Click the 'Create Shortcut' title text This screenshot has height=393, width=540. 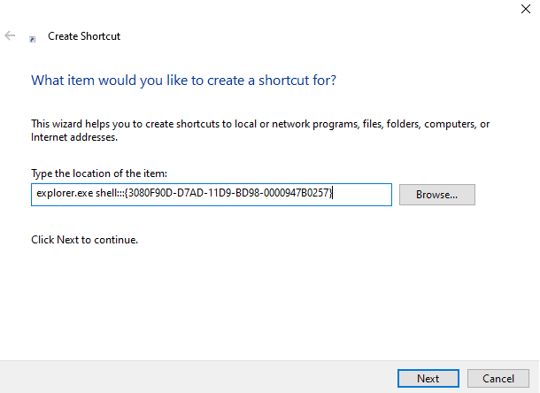(83, 36)
